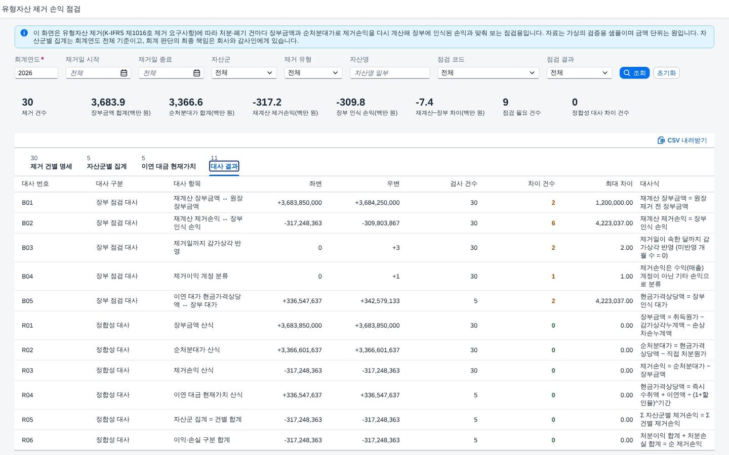Viewport: 729px width, 455px height.
Task: Click the 제거이익 계정 분류 item cell
Action: [x=200, y=276]
